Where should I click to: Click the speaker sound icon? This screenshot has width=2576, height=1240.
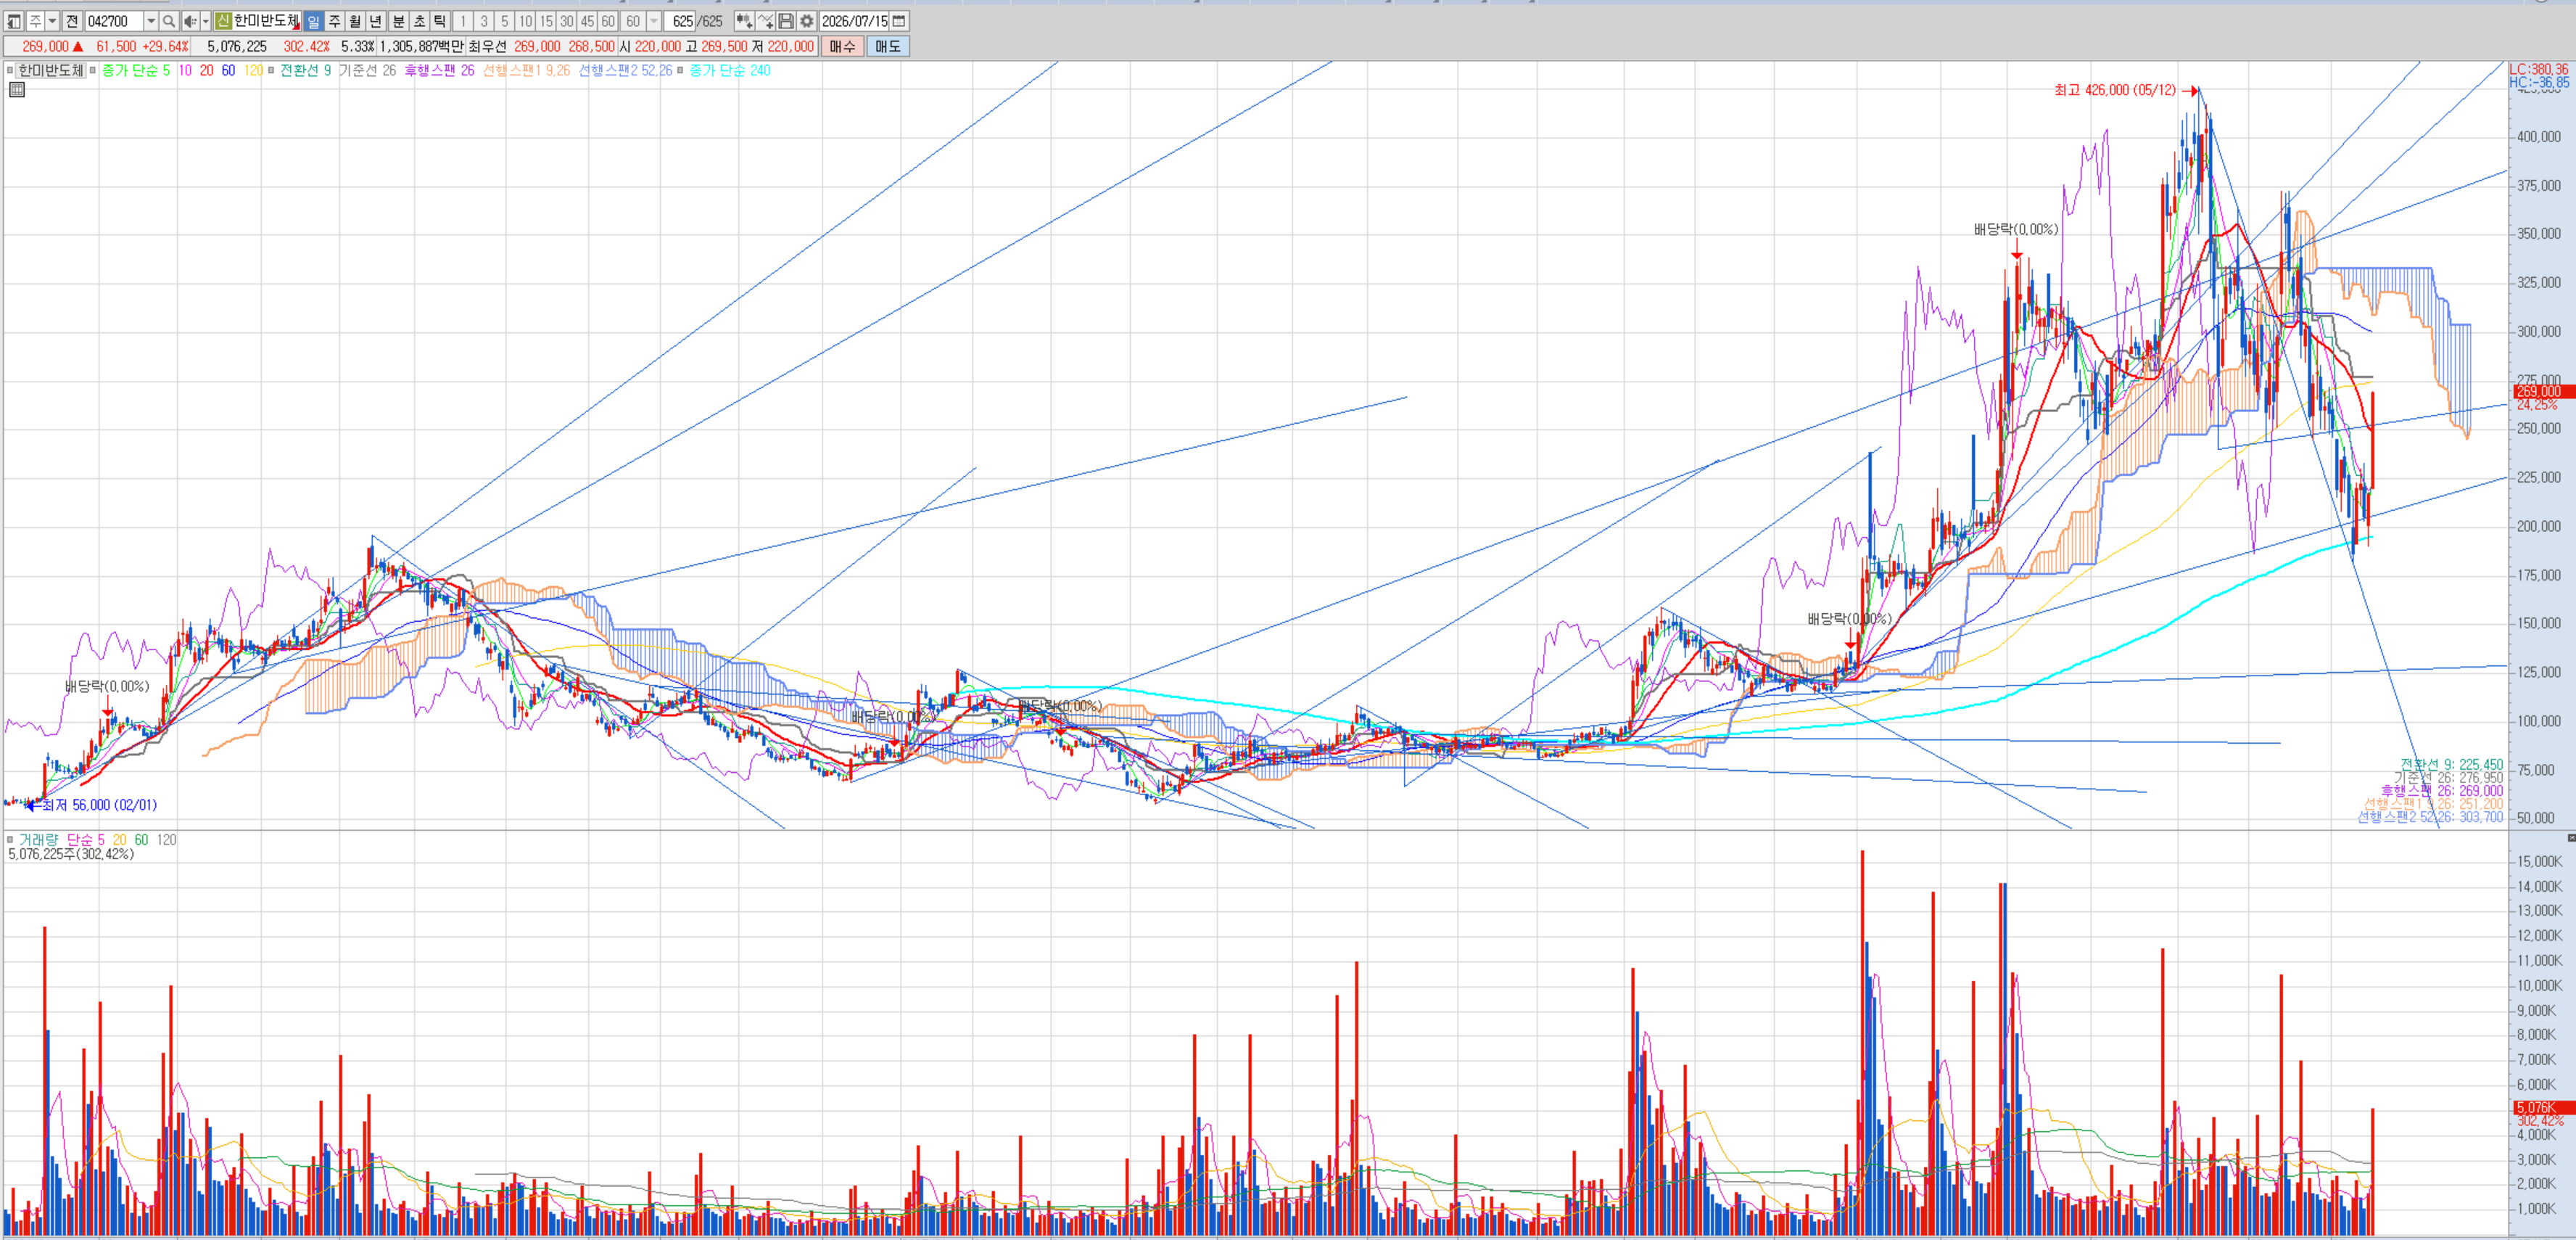pos(190,21)
